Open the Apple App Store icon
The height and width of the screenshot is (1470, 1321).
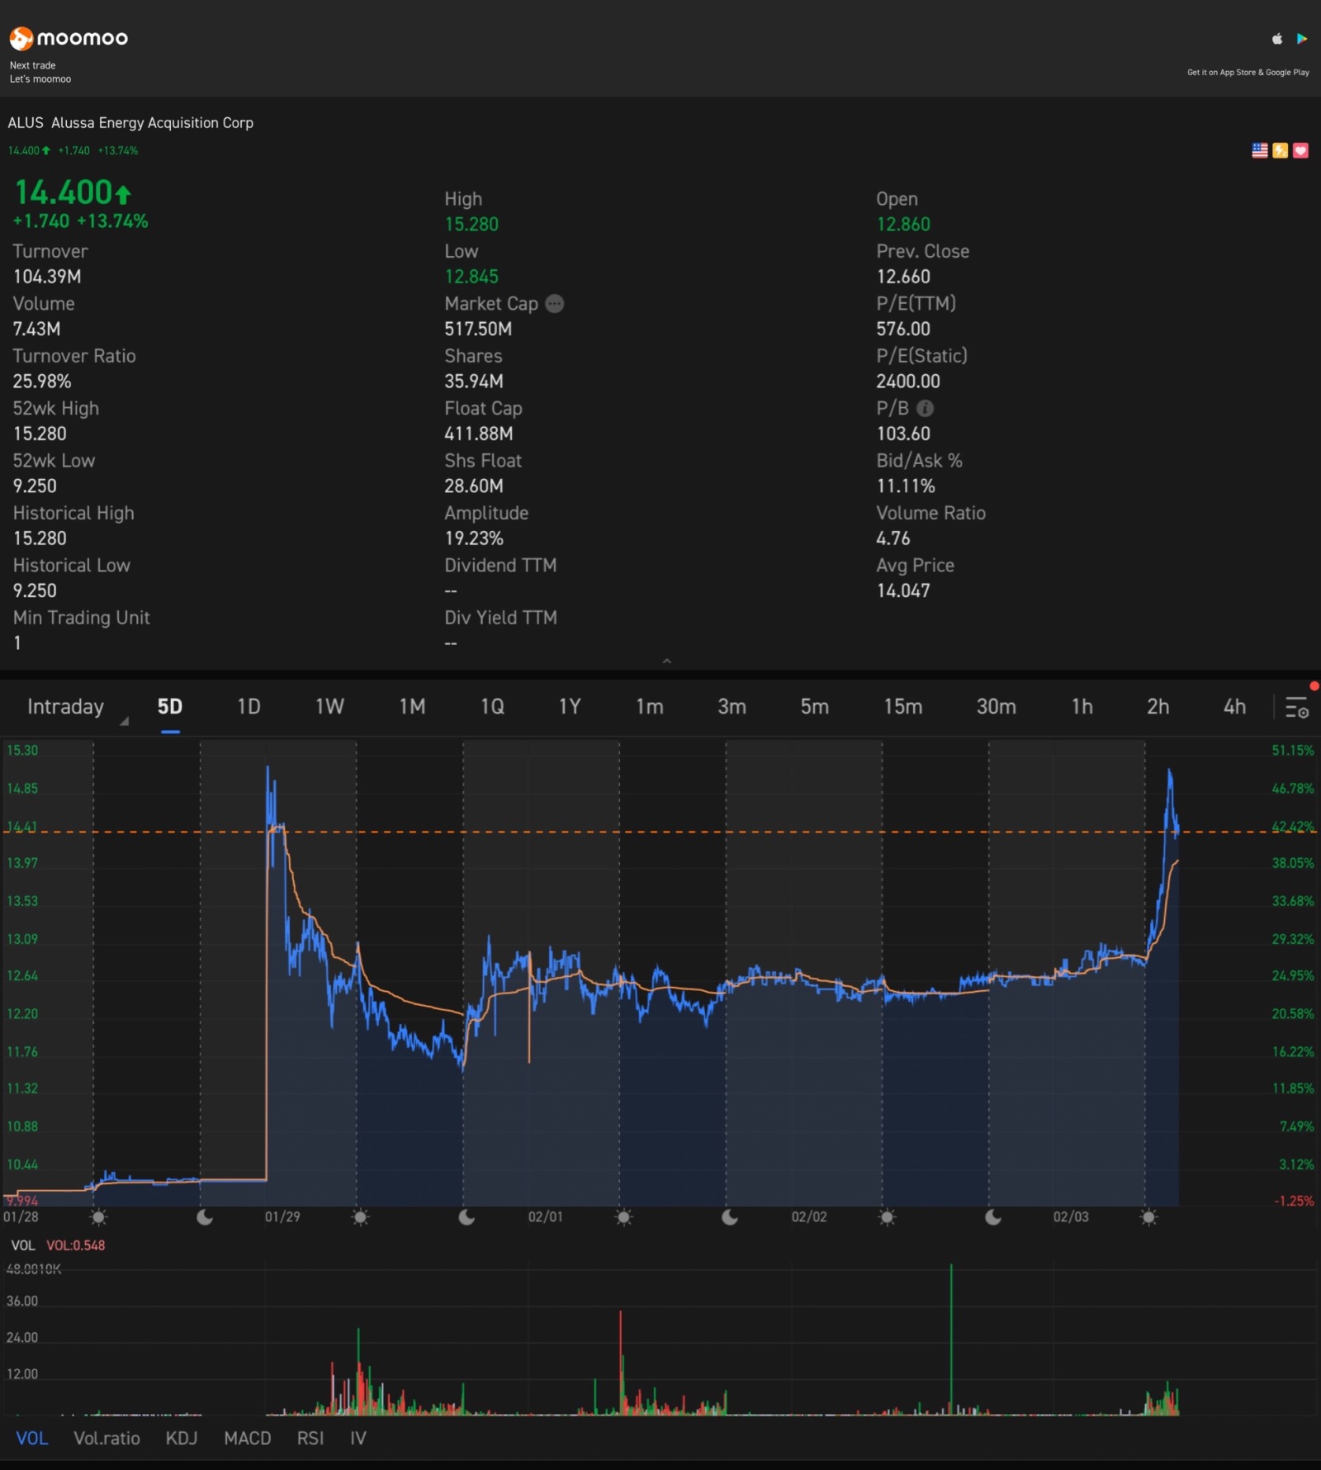click(1276, 39)
